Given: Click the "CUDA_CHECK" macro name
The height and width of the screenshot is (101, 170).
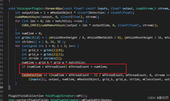Looking at the screenshot, I should coord(30,25).
